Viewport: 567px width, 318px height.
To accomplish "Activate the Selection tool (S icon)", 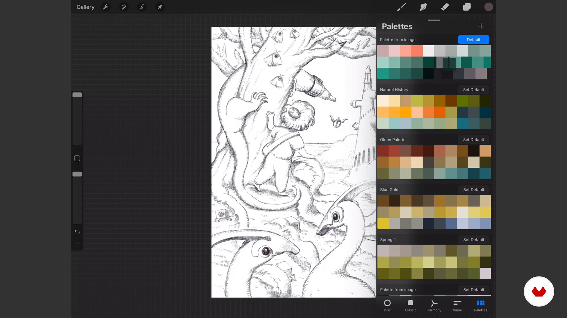I will coord(142,7).
